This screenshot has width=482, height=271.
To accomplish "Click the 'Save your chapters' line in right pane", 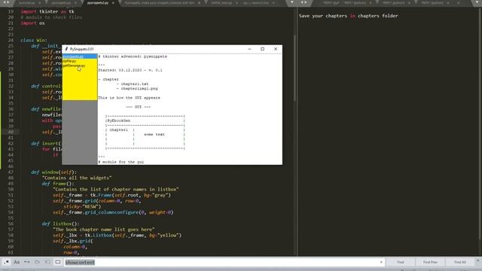I will click(x=348, y=16).
